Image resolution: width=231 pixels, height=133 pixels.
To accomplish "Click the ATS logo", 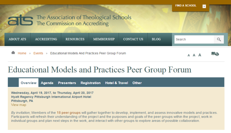I will click(x=20, y=20).
